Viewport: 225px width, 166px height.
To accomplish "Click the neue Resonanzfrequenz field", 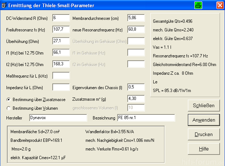I will pyautogui.click(x=136, y=30).
